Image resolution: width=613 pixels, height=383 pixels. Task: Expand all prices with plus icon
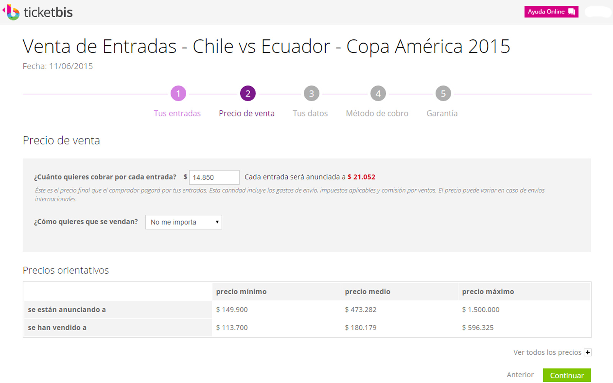click(588, 352)
